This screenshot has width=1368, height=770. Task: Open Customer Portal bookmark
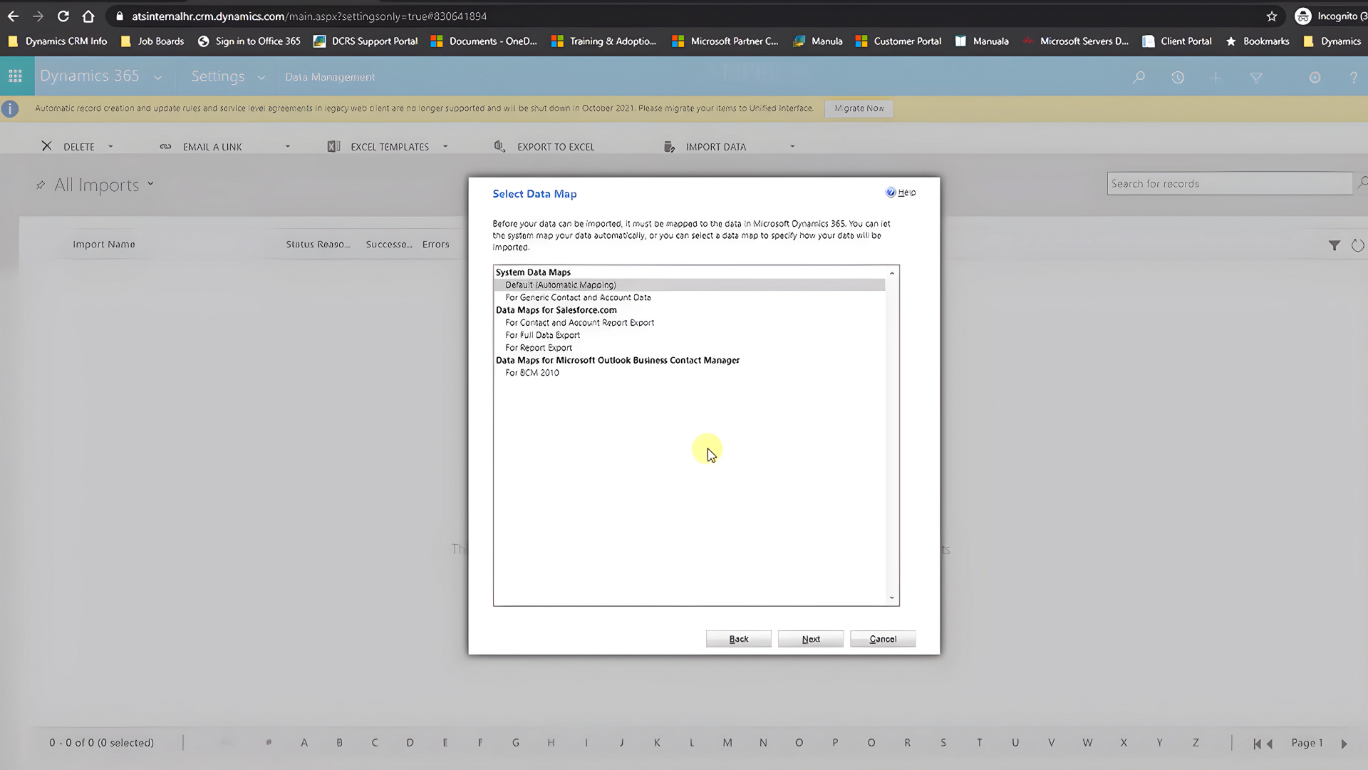pos(898,41)
